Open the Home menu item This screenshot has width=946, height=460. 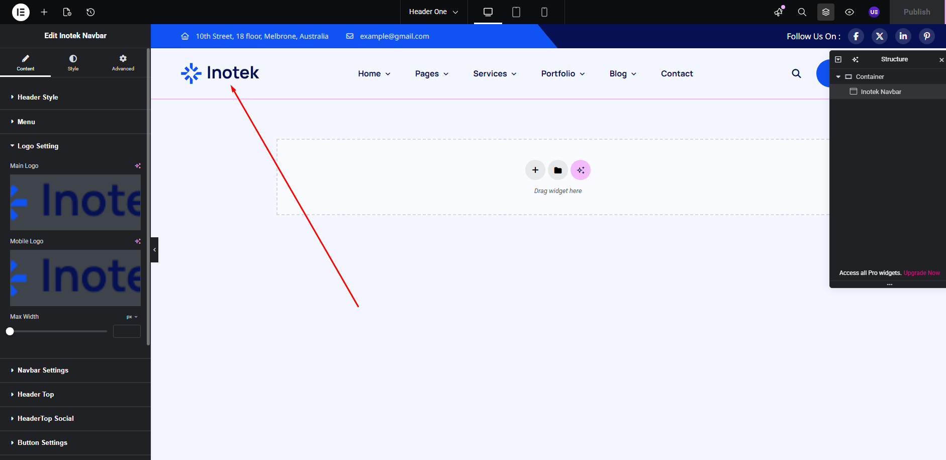(x=374, y=74)
